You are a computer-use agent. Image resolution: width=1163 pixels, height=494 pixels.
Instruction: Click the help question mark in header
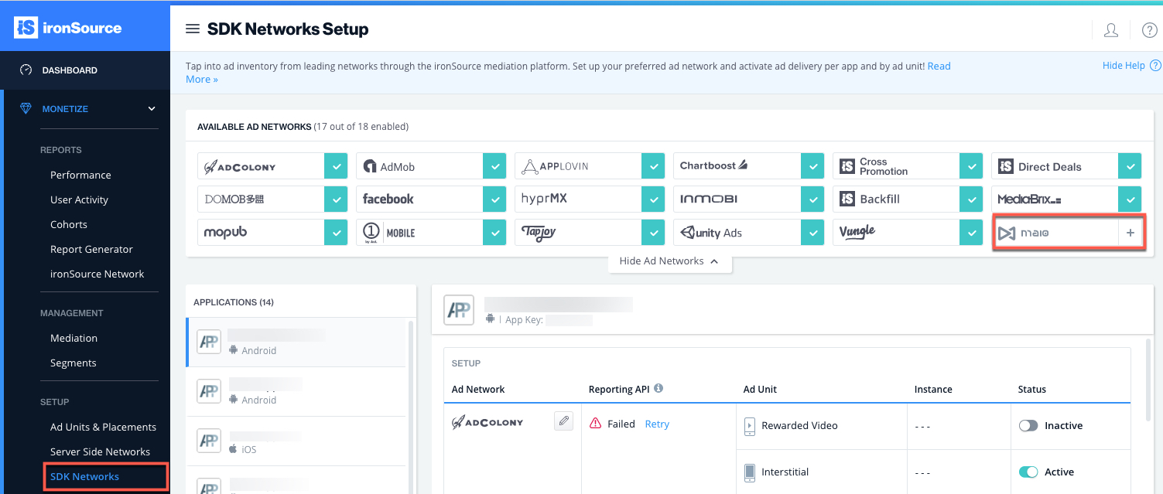coord(1149,30)
